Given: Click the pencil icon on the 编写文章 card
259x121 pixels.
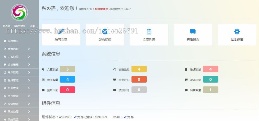Looking at the screenshot, I should [61, 31].
